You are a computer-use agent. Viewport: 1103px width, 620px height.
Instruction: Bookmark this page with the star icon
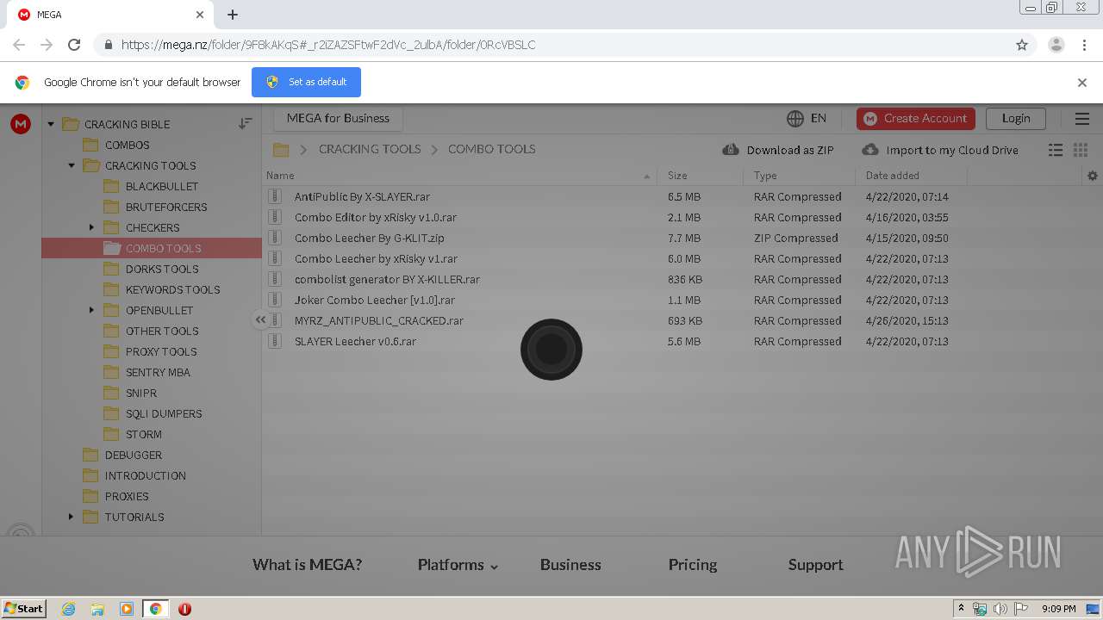pos(1022,45)
